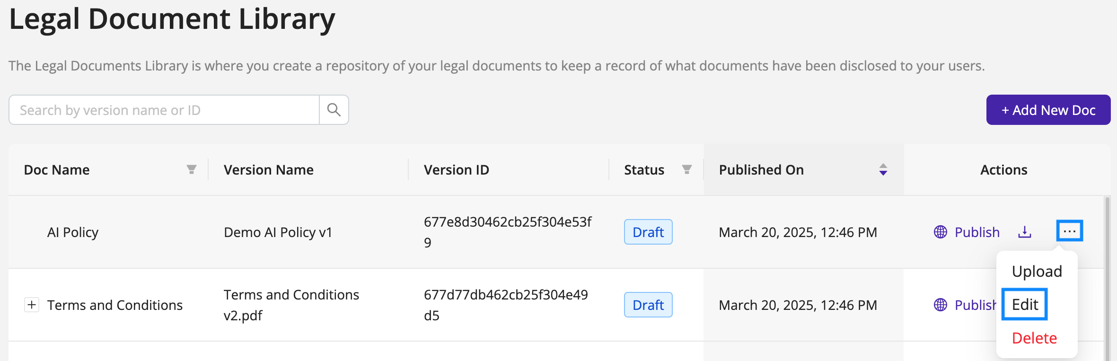Open the Doc Name filter icon

(192, 169)
